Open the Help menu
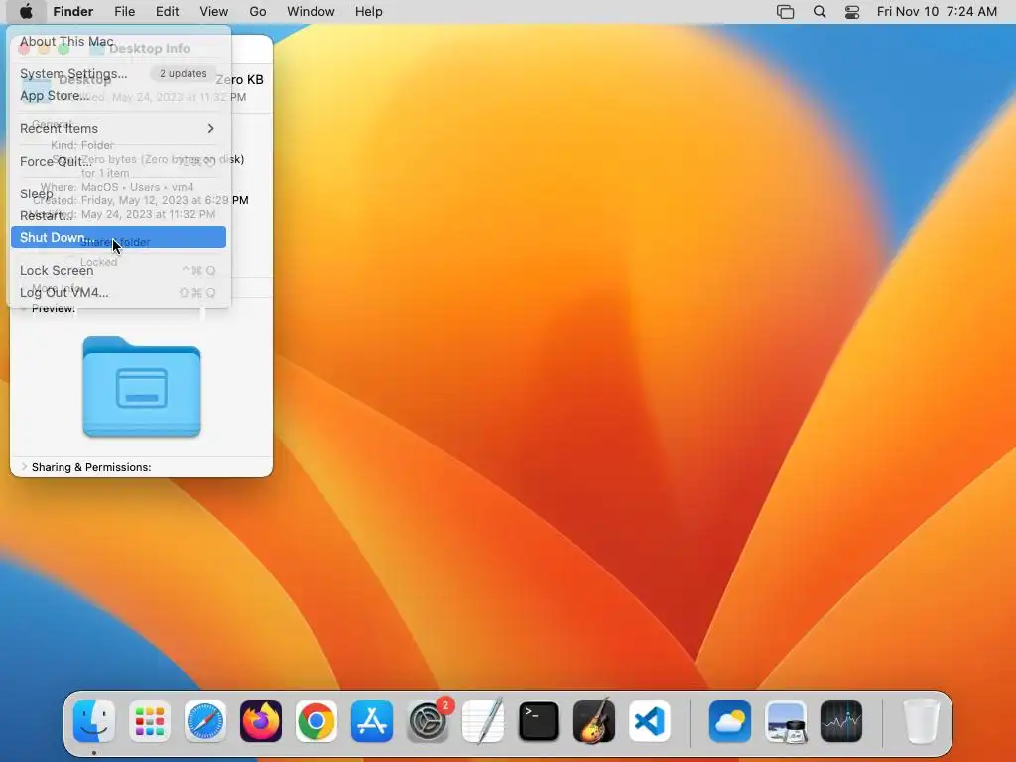This screenshot has height=762, width=1016. pos(369,12)
